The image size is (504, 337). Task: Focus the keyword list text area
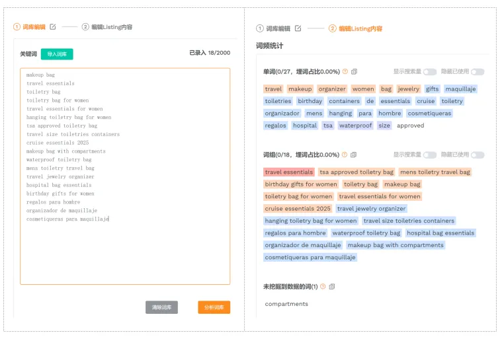pos(125,176)
